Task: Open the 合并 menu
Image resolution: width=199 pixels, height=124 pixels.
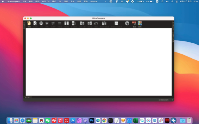Action: tap(72, 1)
